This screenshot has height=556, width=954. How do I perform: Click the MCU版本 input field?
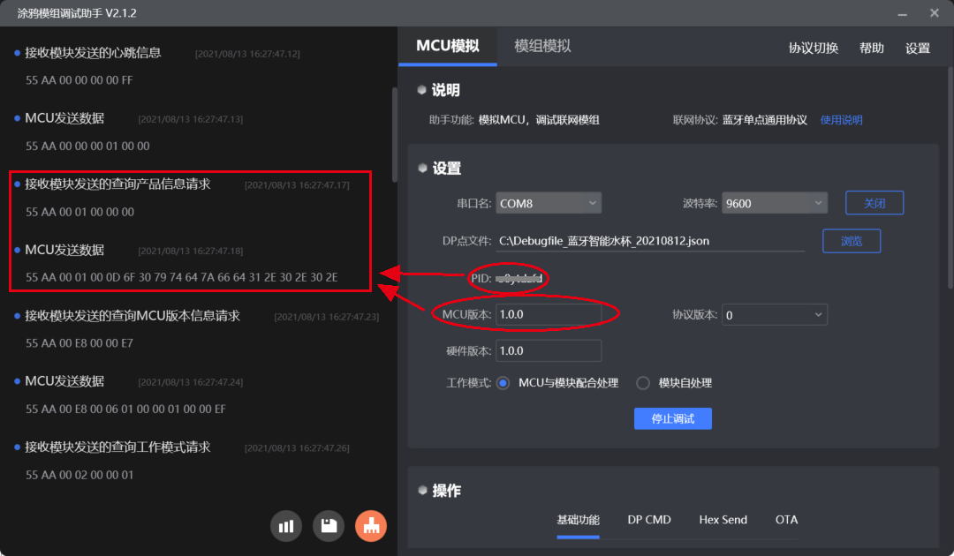549,315
